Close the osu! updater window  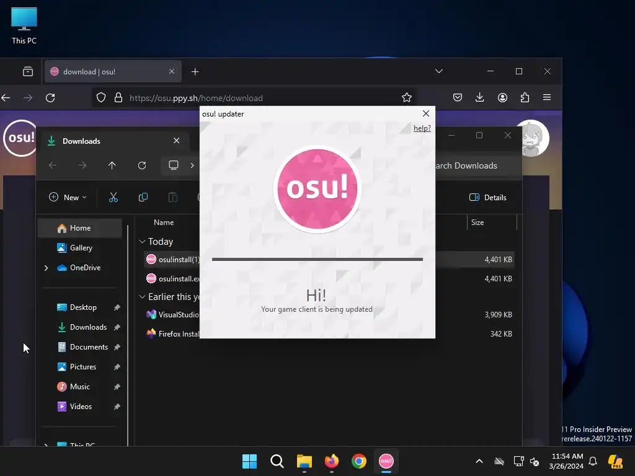pyautogui.click(x=425, y=114)
